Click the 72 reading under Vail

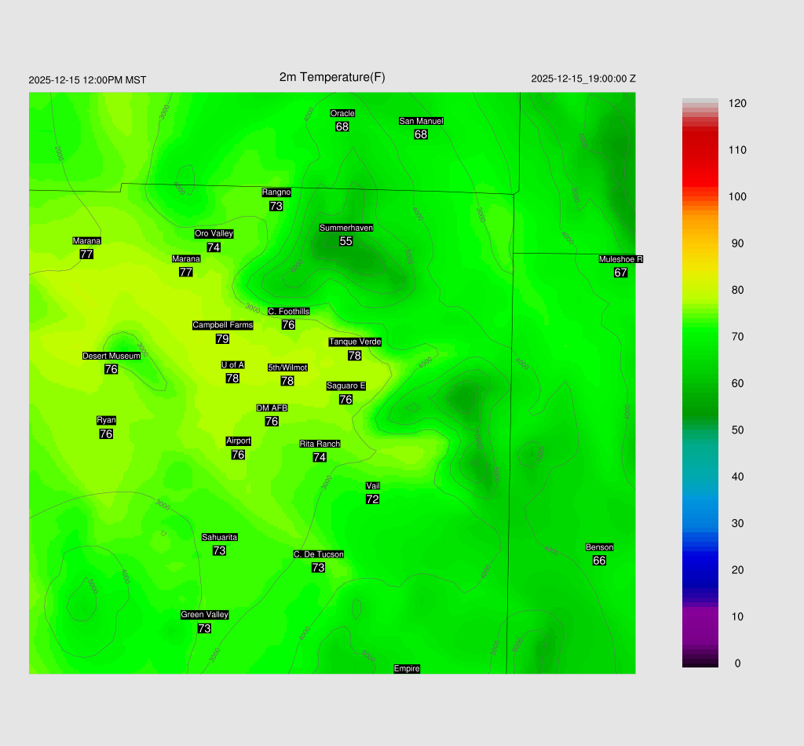[x=372, y=499]
